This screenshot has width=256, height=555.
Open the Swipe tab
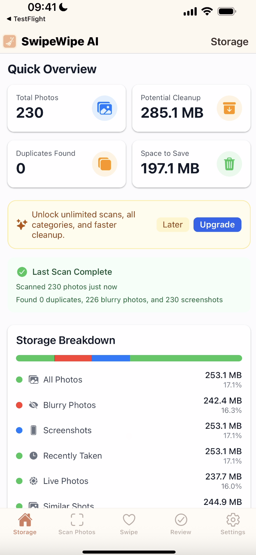pyautogui.click(x=129, y=524)
